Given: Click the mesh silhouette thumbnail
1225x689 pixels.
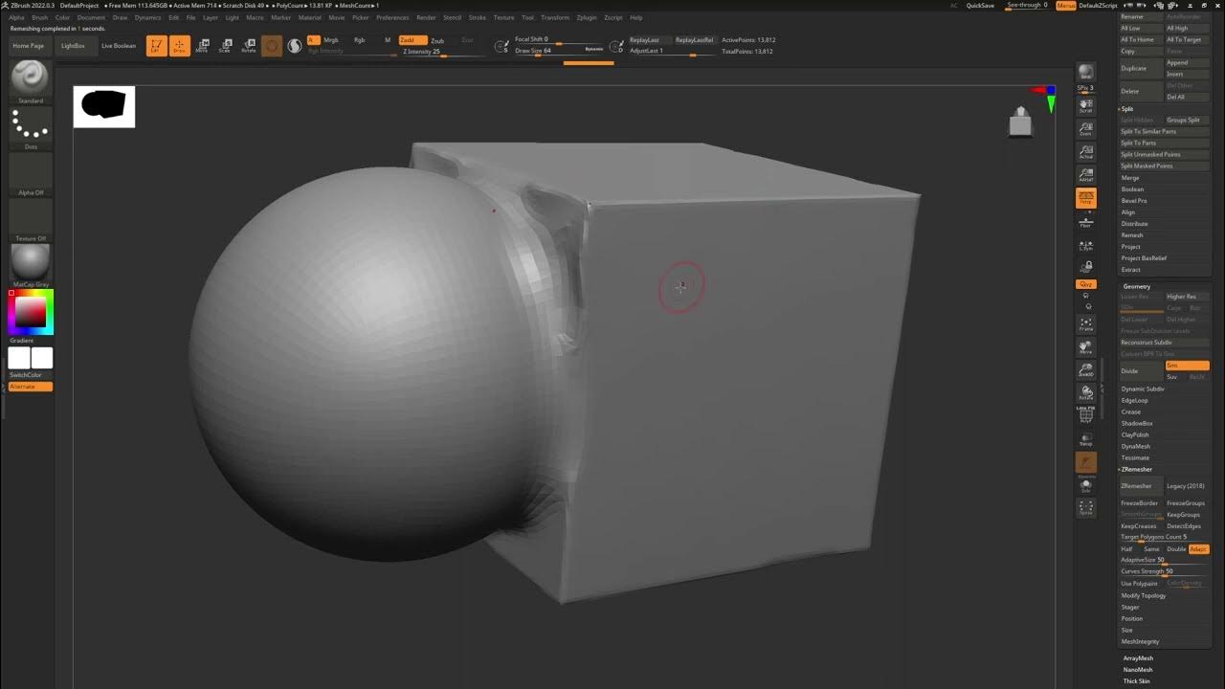Looking at the screenshot, I should click(x=104, y=106).
